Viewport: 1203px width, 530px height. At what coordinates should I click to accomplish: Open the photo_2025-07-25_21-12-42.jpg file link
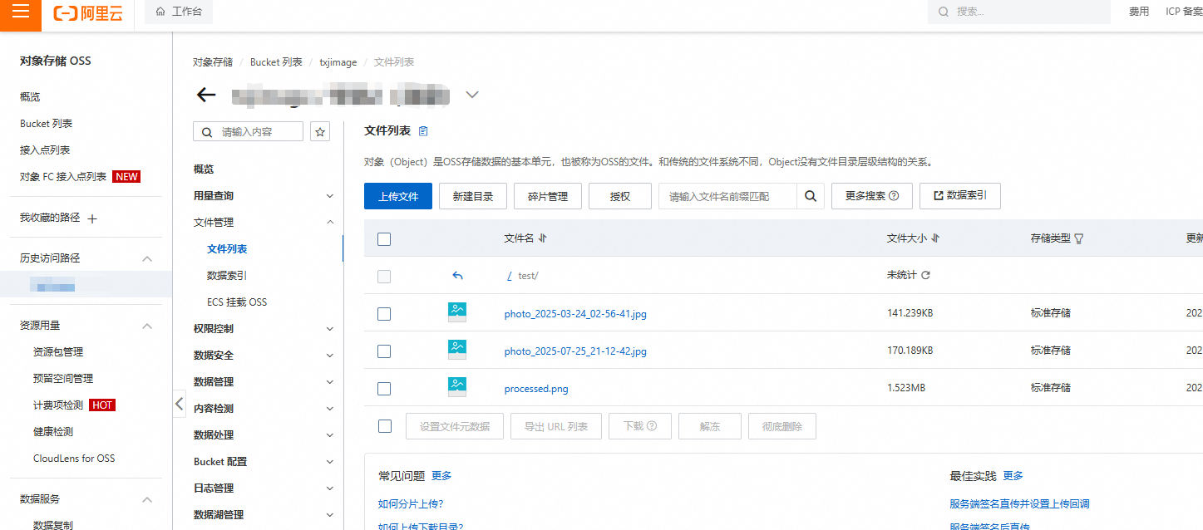point(575,351)
